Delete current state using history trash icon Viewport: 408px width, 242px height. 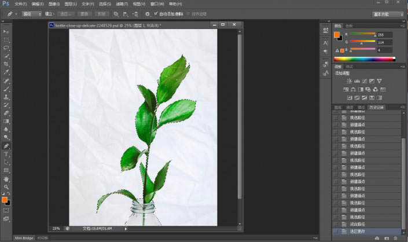(x=395, y=238)
